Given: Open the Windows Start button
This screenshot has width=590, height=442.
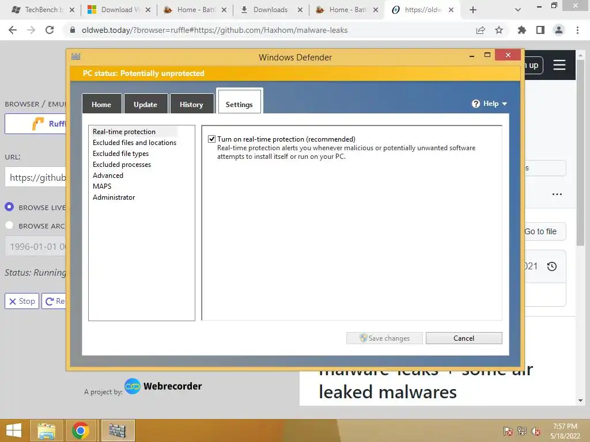Looking at the screenshot, I should tap(14, 430).
